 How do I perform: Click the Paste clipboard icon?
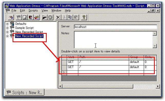click(76, 17)
